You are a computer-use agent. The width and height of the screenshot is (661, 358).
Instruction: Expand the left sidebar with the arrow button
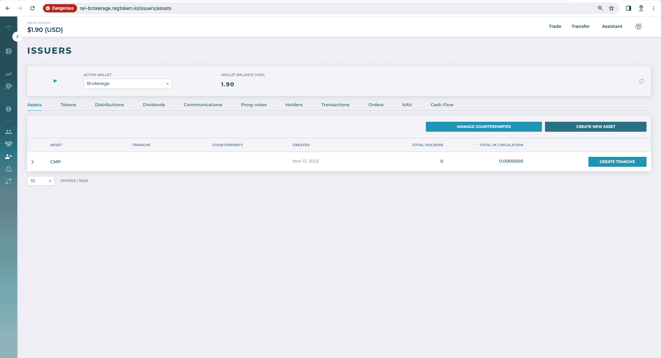point(17,36)
